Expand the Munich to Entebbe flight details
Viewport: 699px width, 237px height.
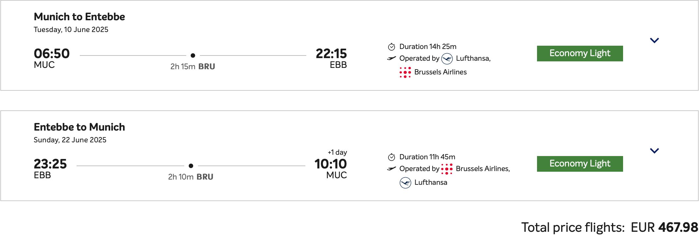click(x=654, y=40)
